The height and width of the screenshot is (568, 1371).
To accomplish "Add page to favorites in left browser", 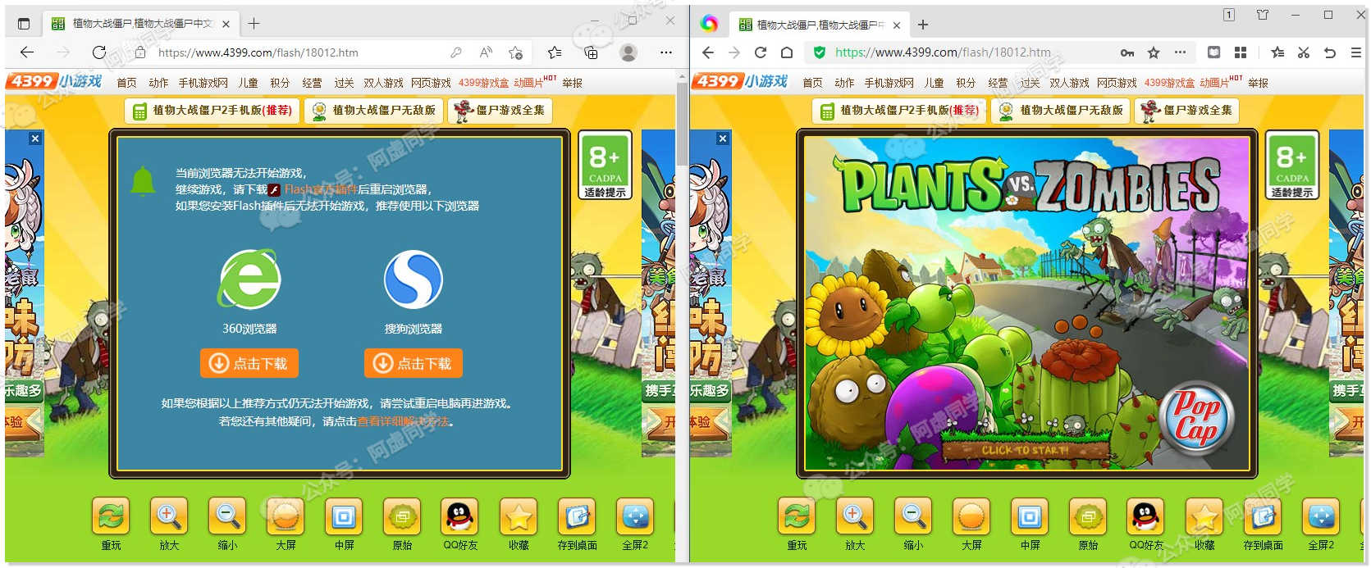I will click(x=515, y=52).
